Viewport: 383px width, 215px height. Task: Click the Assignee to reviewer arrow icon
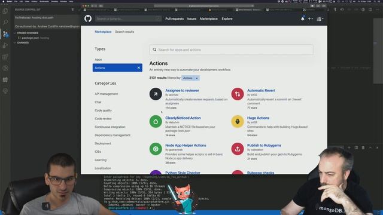click(x=156, y=94)
